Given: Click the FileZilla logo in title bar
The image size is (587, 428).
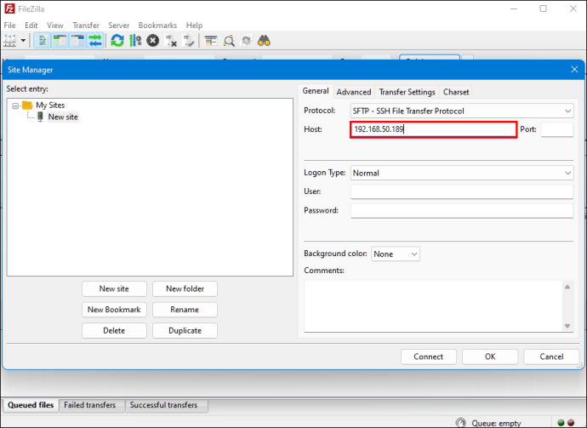Looking at the screenshot, I should click(9, 9).
